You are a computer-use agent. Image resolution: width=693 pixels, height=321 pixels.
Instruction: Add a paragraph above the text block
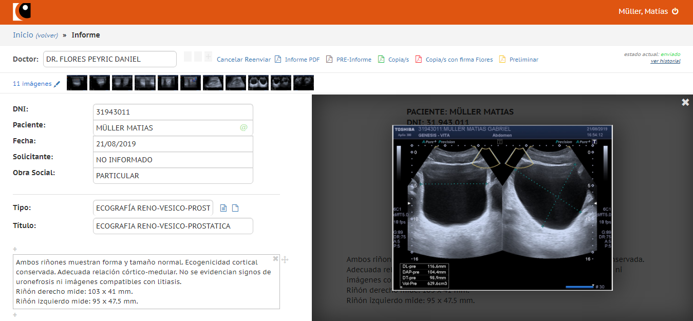[x=15, y=249]
